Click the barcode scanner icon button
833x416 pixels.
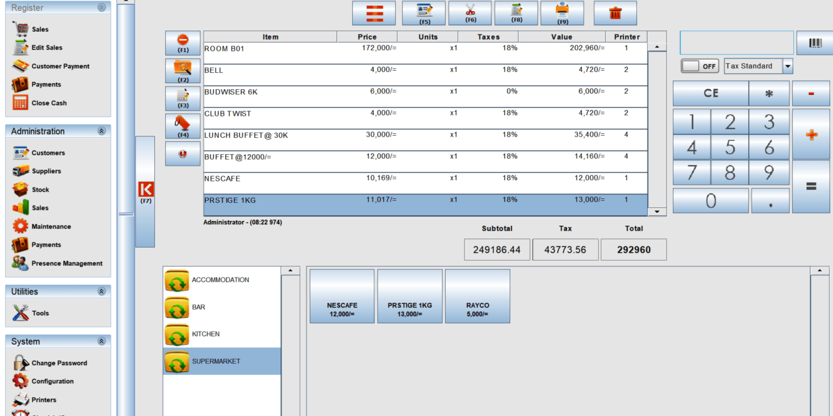[x=814, y=43]
